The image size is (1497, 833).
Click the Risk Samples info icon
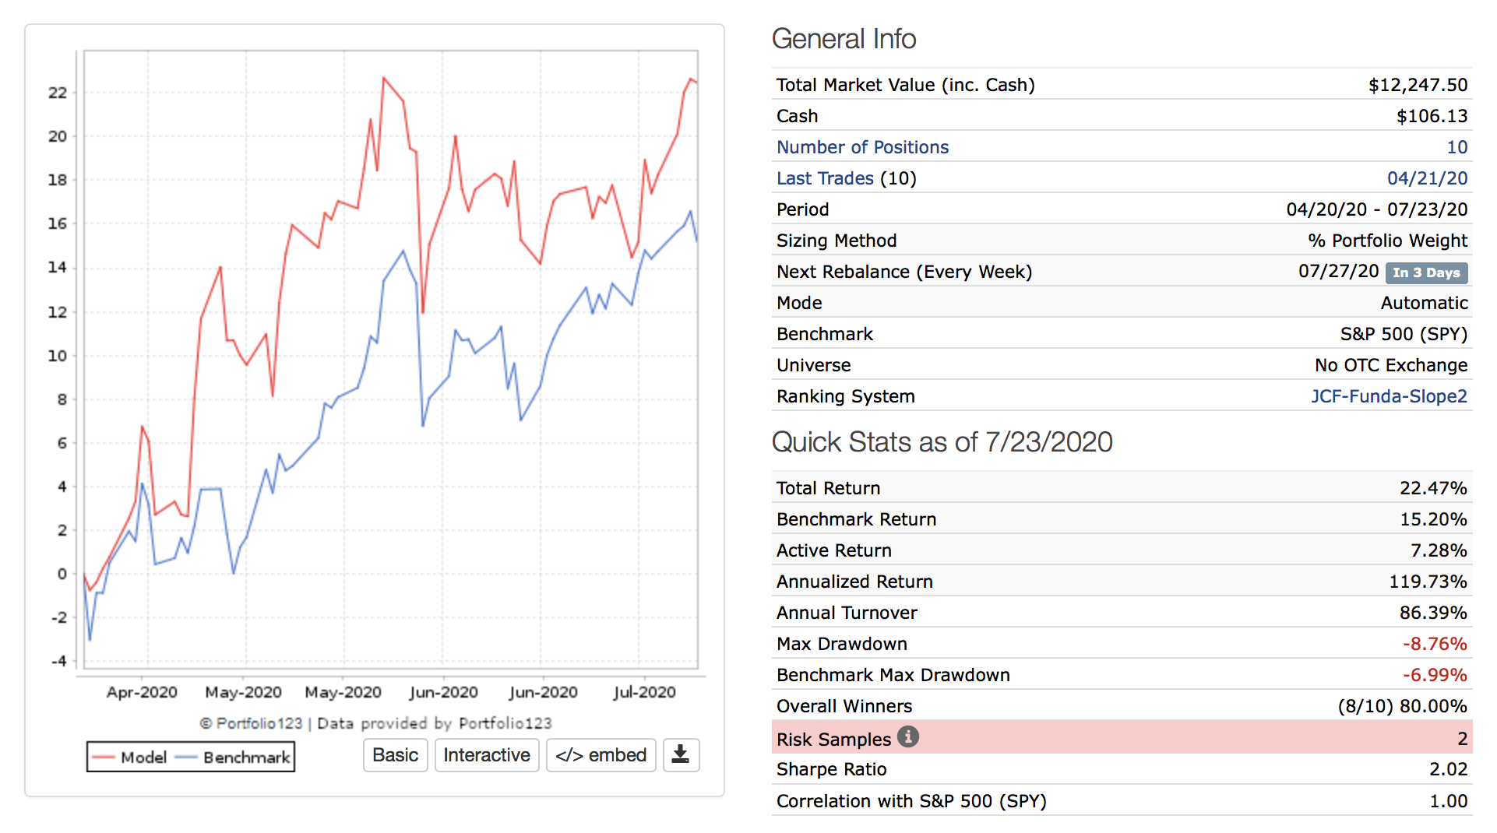pyautogui.click(x=907, y=736)
